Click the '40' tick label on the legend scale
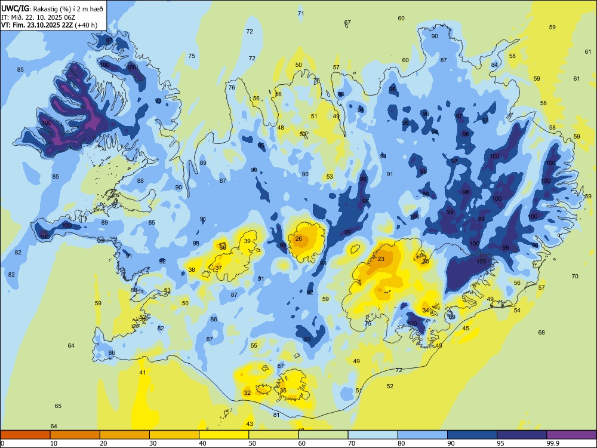Viewport: 597px width, 448px height. tap(202, 443)
